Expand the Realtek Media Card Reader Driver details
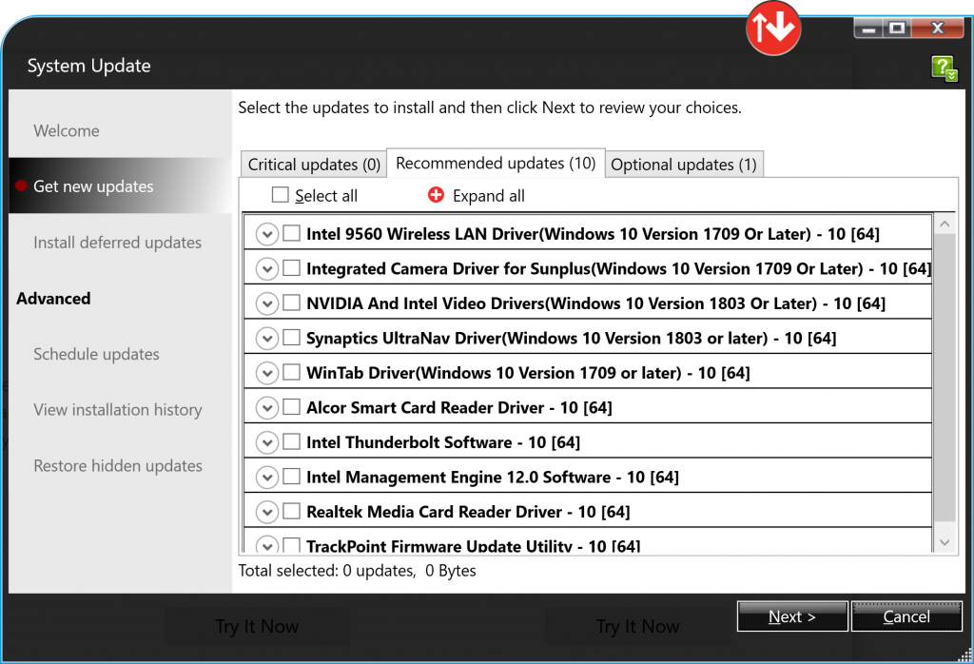 click(267, 513)
